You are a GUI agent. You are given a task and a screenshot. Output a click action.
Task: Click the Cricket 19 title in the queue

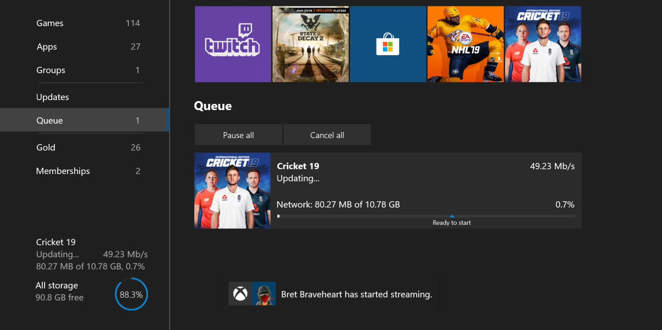coord(298,166)
